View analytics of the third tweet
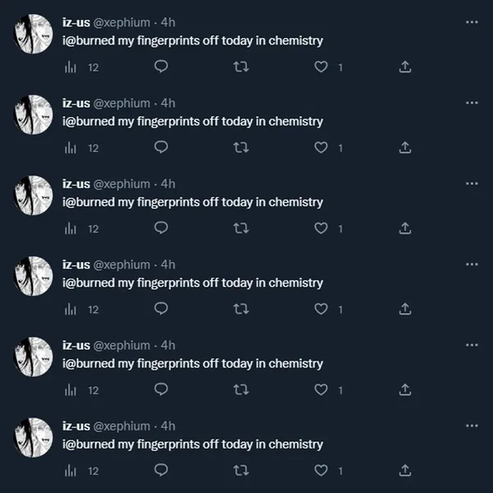The image size is (493, 493). (71, 228)
